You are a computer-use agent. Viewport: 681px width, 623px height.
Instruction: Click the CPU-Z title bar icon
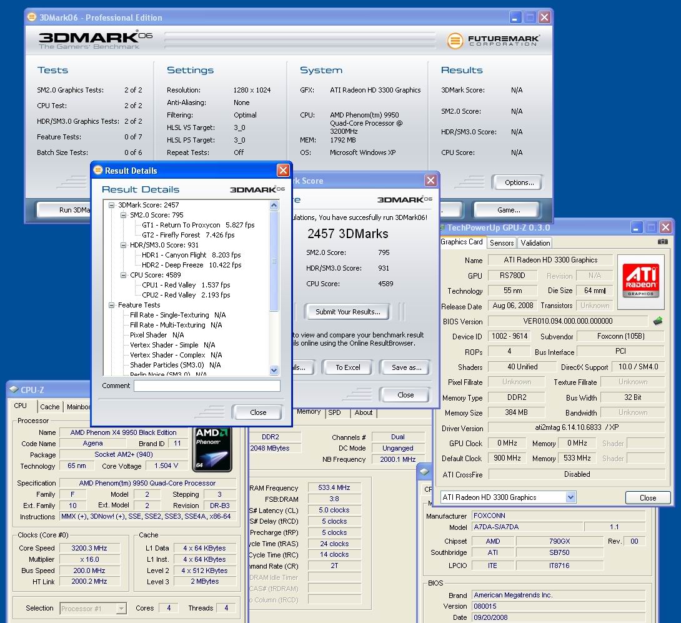point(14,390)
